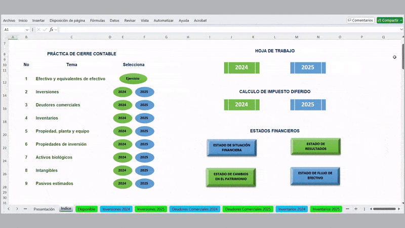Click the green Ejercicio oval button
The height and width of the screenshot is (228, 405).
pos(133,79)
